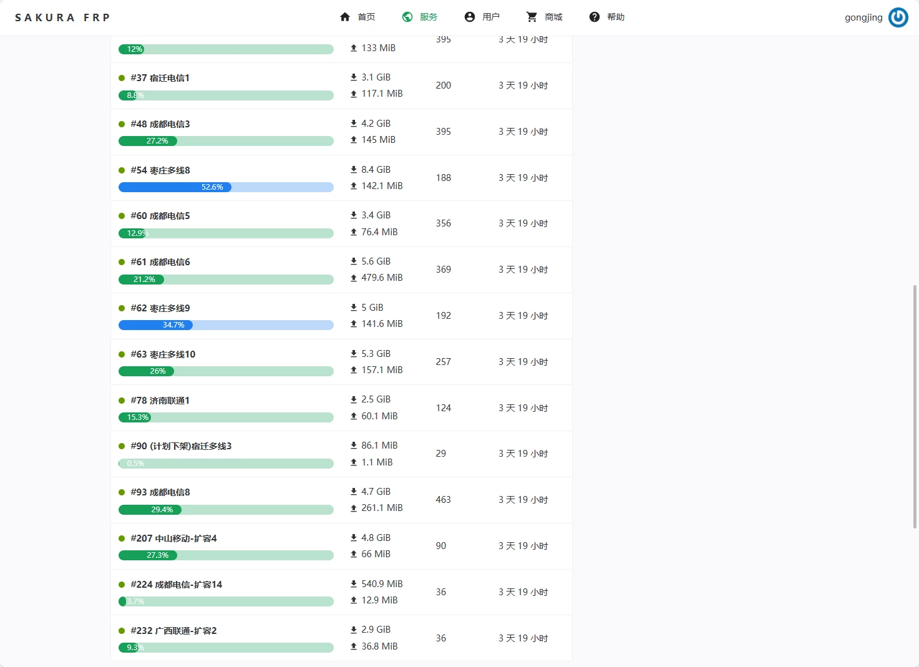
Task: Click the page vertical scrollbar
Action: tap(915, 406)
